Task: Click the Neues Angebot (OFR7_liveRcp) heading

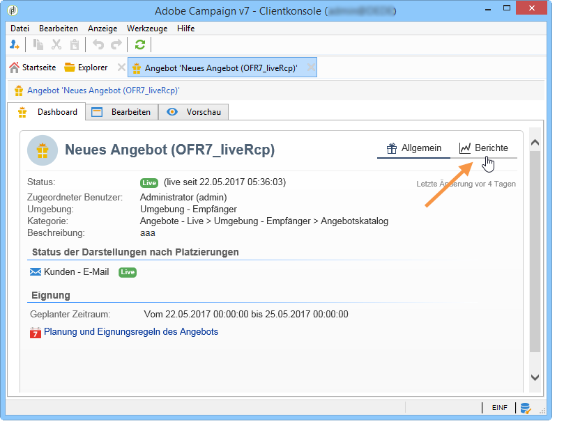Action: (170, 150)
